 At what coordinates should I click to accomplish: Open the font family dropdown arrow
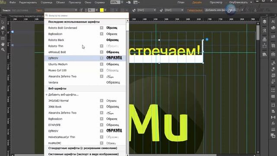(76, 10)
